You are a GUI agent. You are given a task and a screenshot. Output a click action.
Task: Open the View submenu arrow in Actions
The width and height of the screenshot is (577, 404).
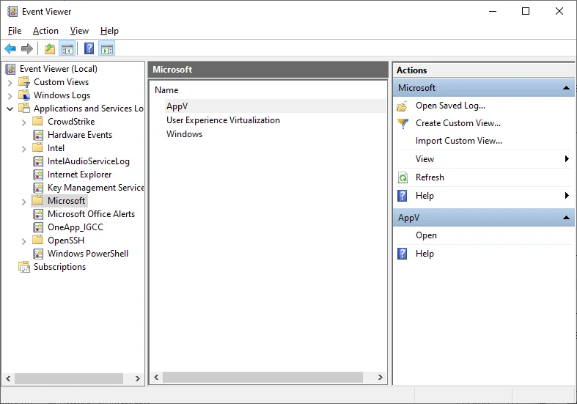(567, 159)
